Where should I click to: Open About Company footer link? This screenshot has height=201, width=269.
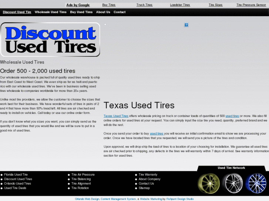pos(149,179)
